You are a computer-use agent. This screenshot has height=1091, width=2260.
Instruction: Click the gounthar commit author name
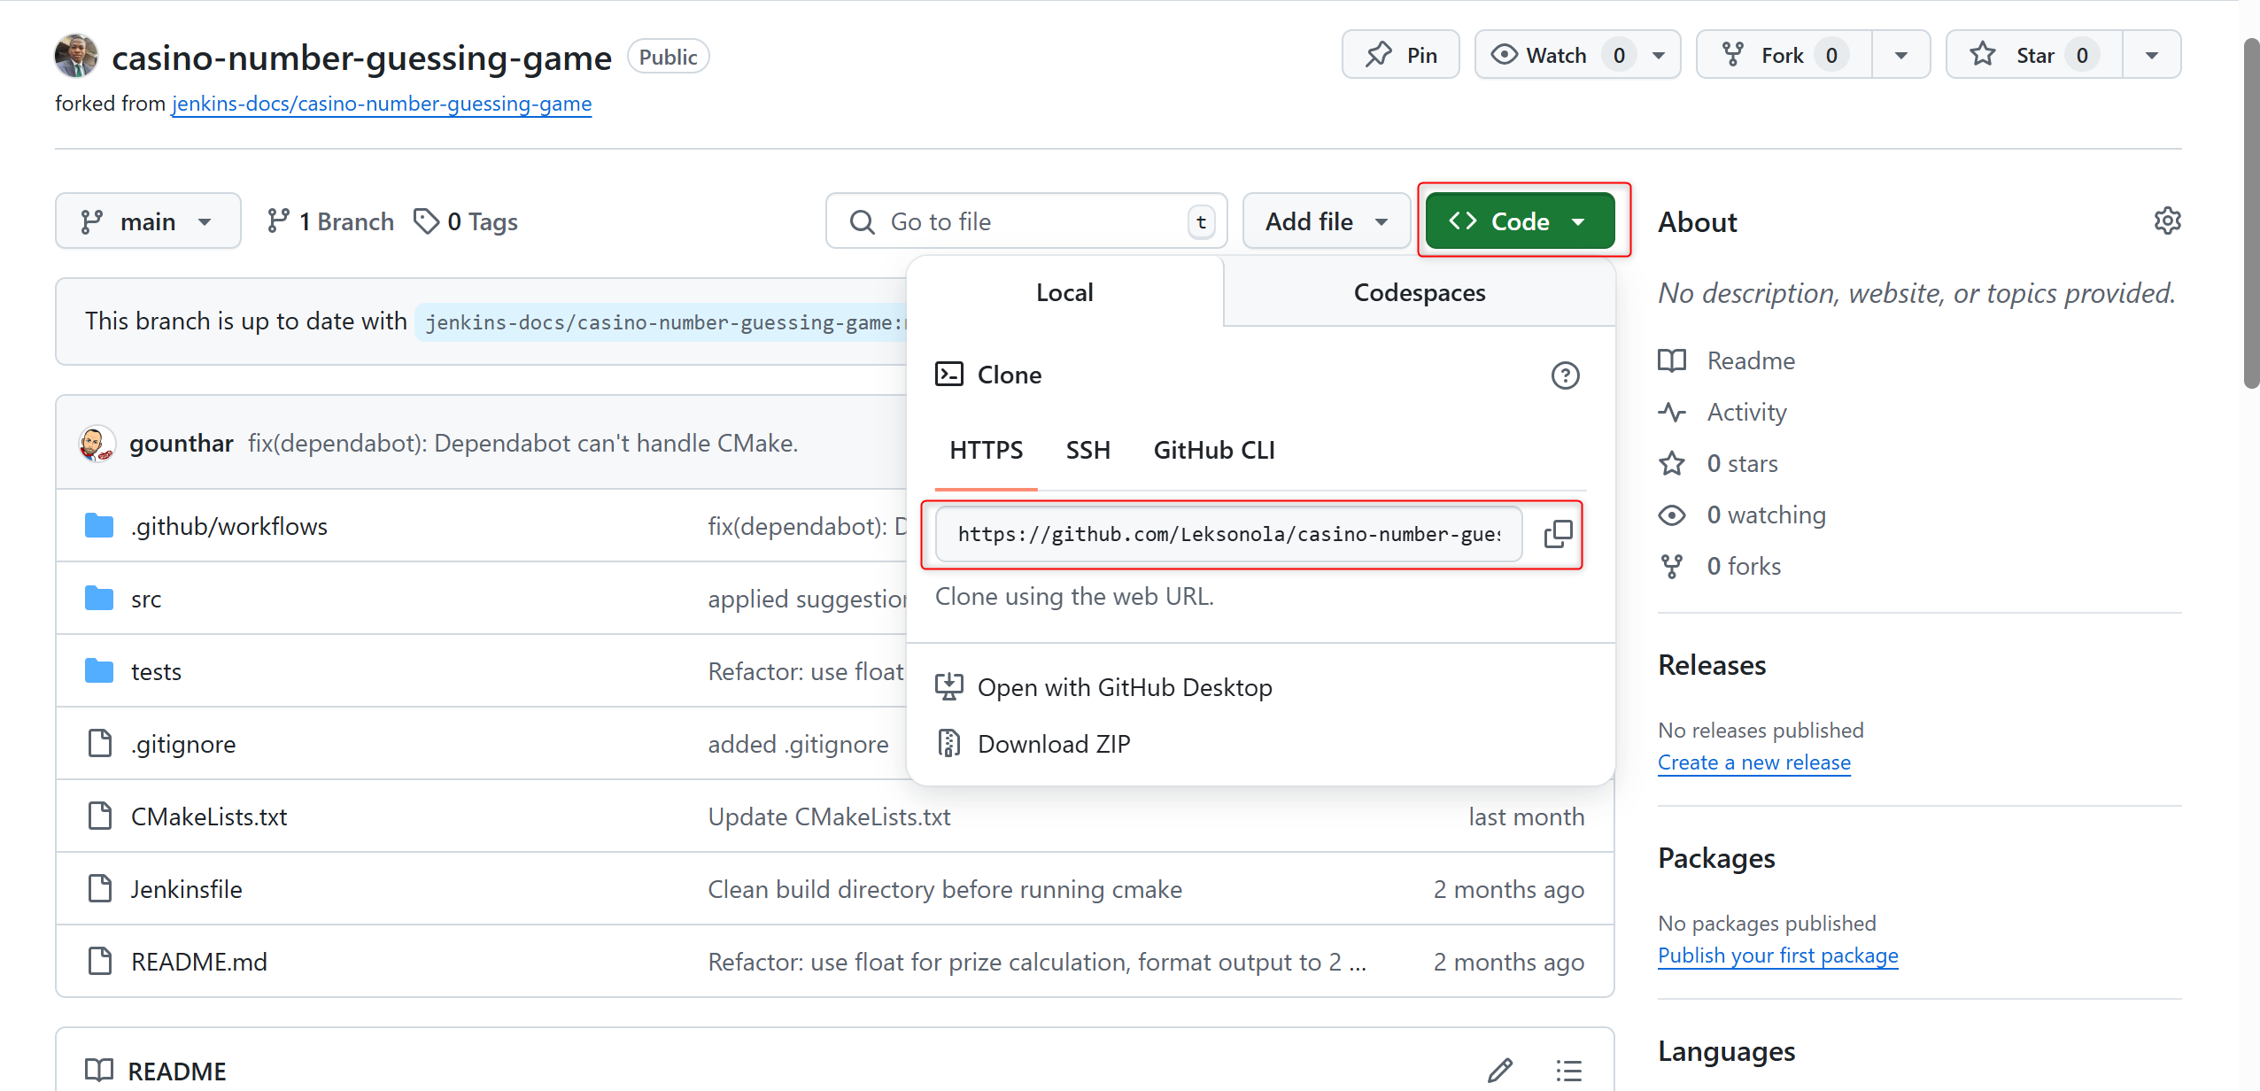tap(182, 443)
